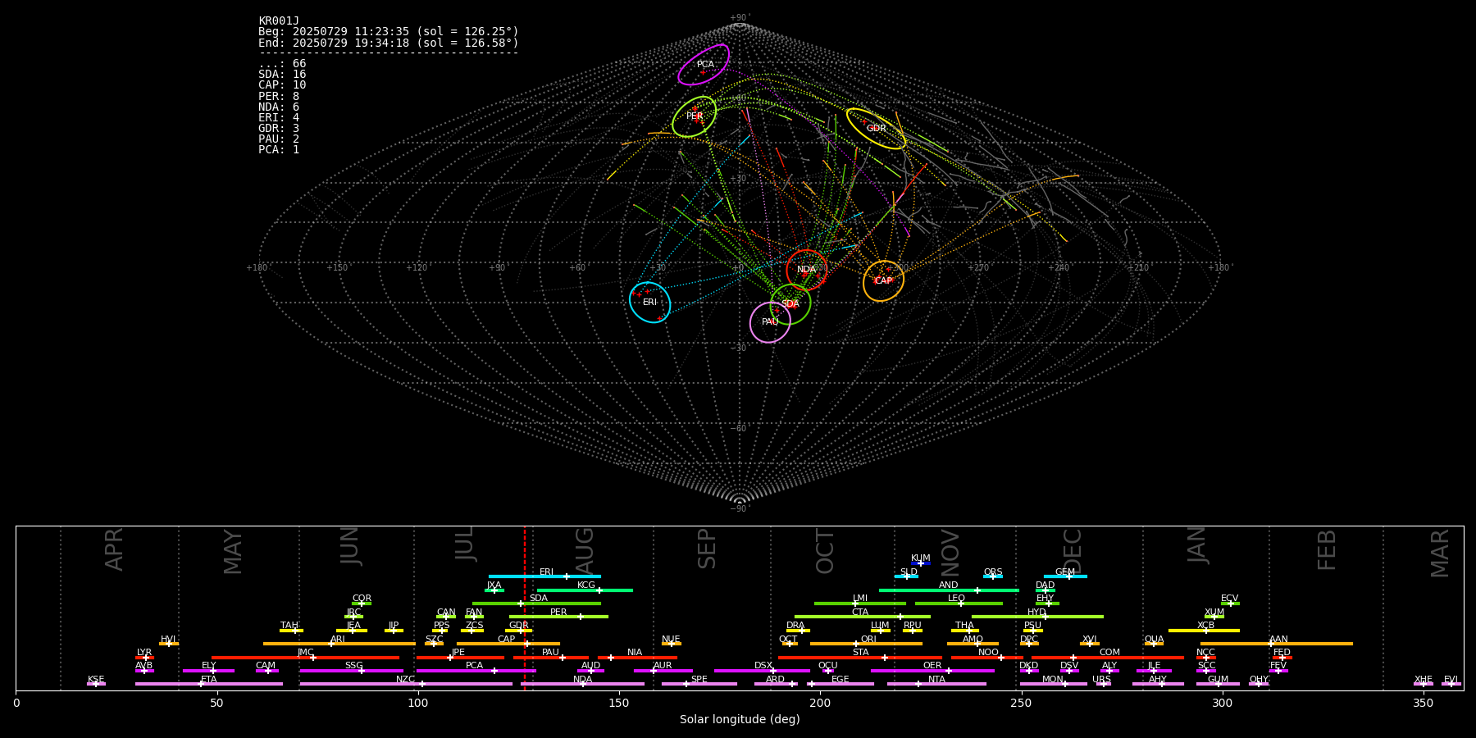
Task: Click the CTA shower bar in the timeline
Action: pos(863,617)
